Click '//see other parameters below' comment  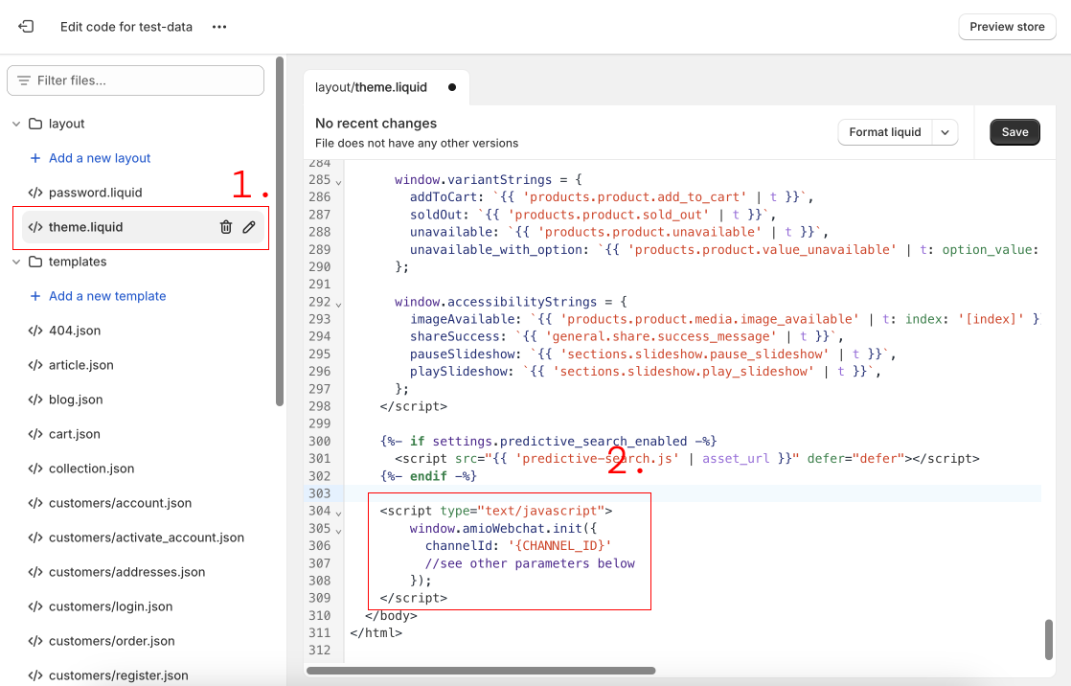coord(530,563)
